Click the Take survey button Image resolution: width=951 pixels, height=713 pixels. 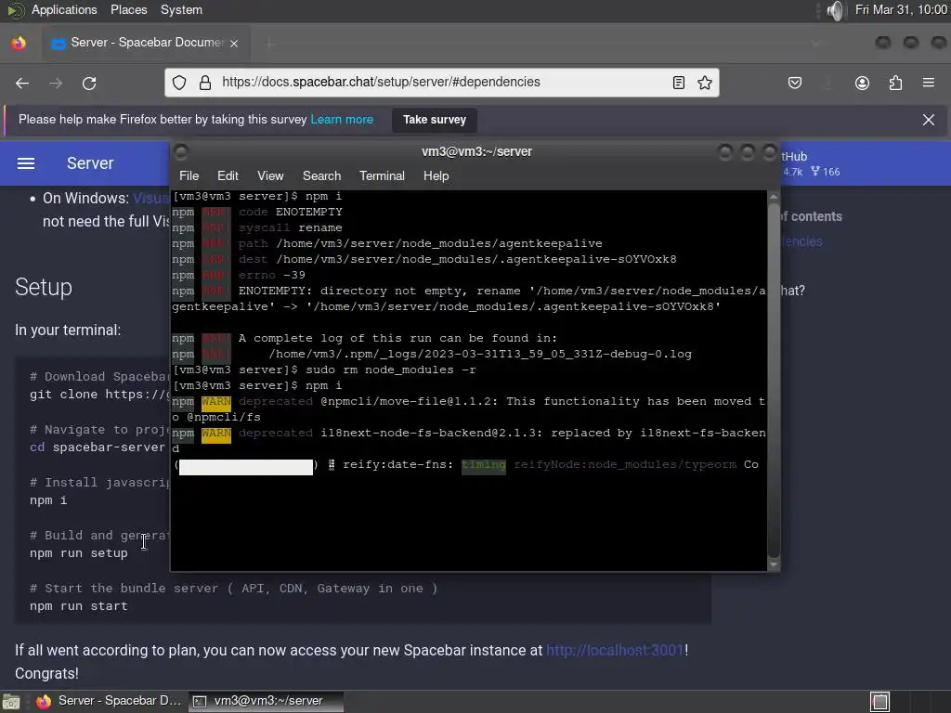point(435,120)
